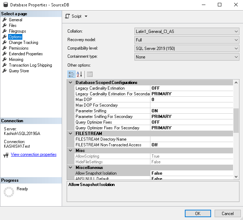Click the Categorized view icon
This screenshot has width=243, height=220.
(x=71, y=74)
